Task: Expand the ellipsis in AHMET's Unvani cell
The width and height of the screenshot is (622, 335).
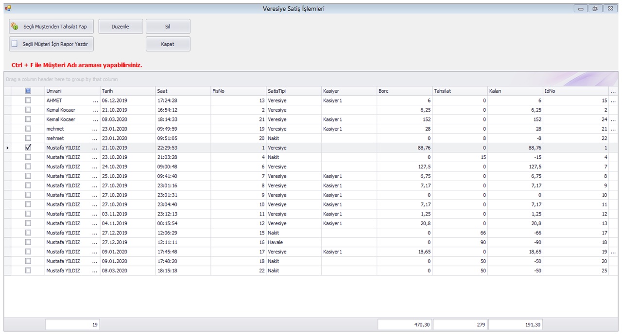Action: pos(95,100)
